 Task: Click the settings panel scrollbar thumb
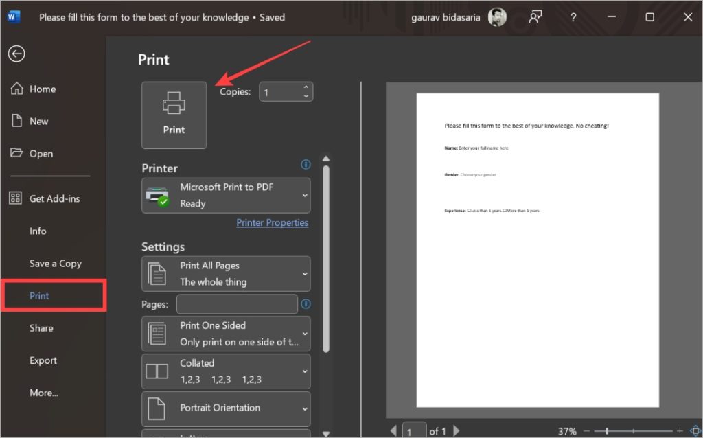[326, 259]
